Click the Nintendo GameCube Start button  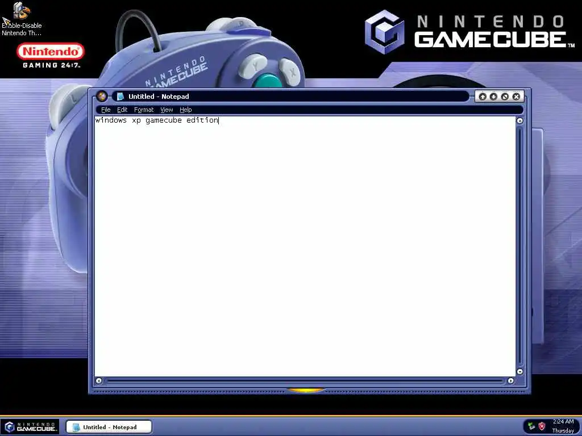[x=30, y=427]
